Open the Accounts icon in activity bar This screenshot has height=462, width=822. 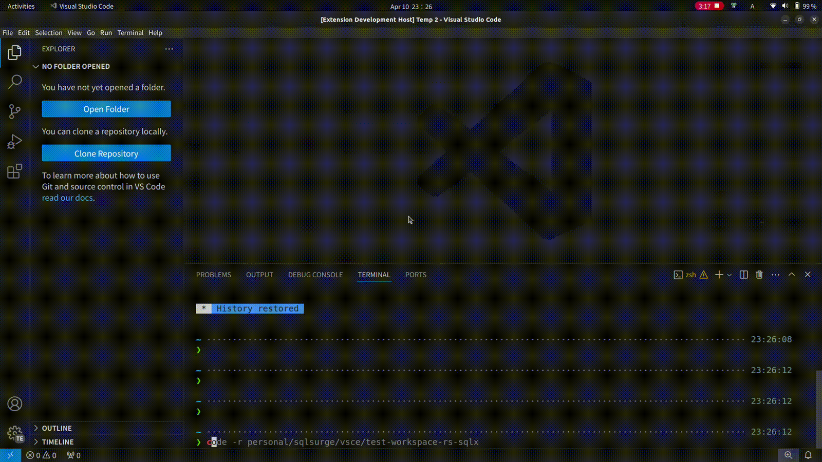click(x=15, y=404)
